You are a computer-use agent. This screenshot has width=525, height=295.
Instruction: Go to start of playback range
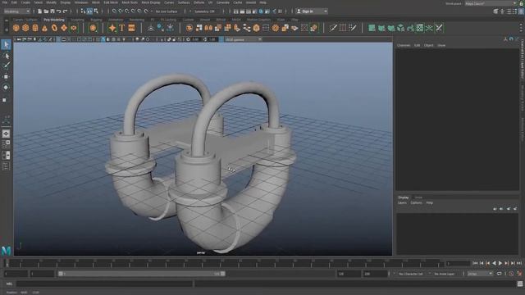tap(475, 264)
